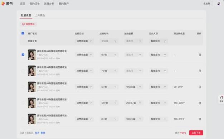224x139 pixels.
Task: Click the 预估转化量 column header
Action: pos(179,33)
